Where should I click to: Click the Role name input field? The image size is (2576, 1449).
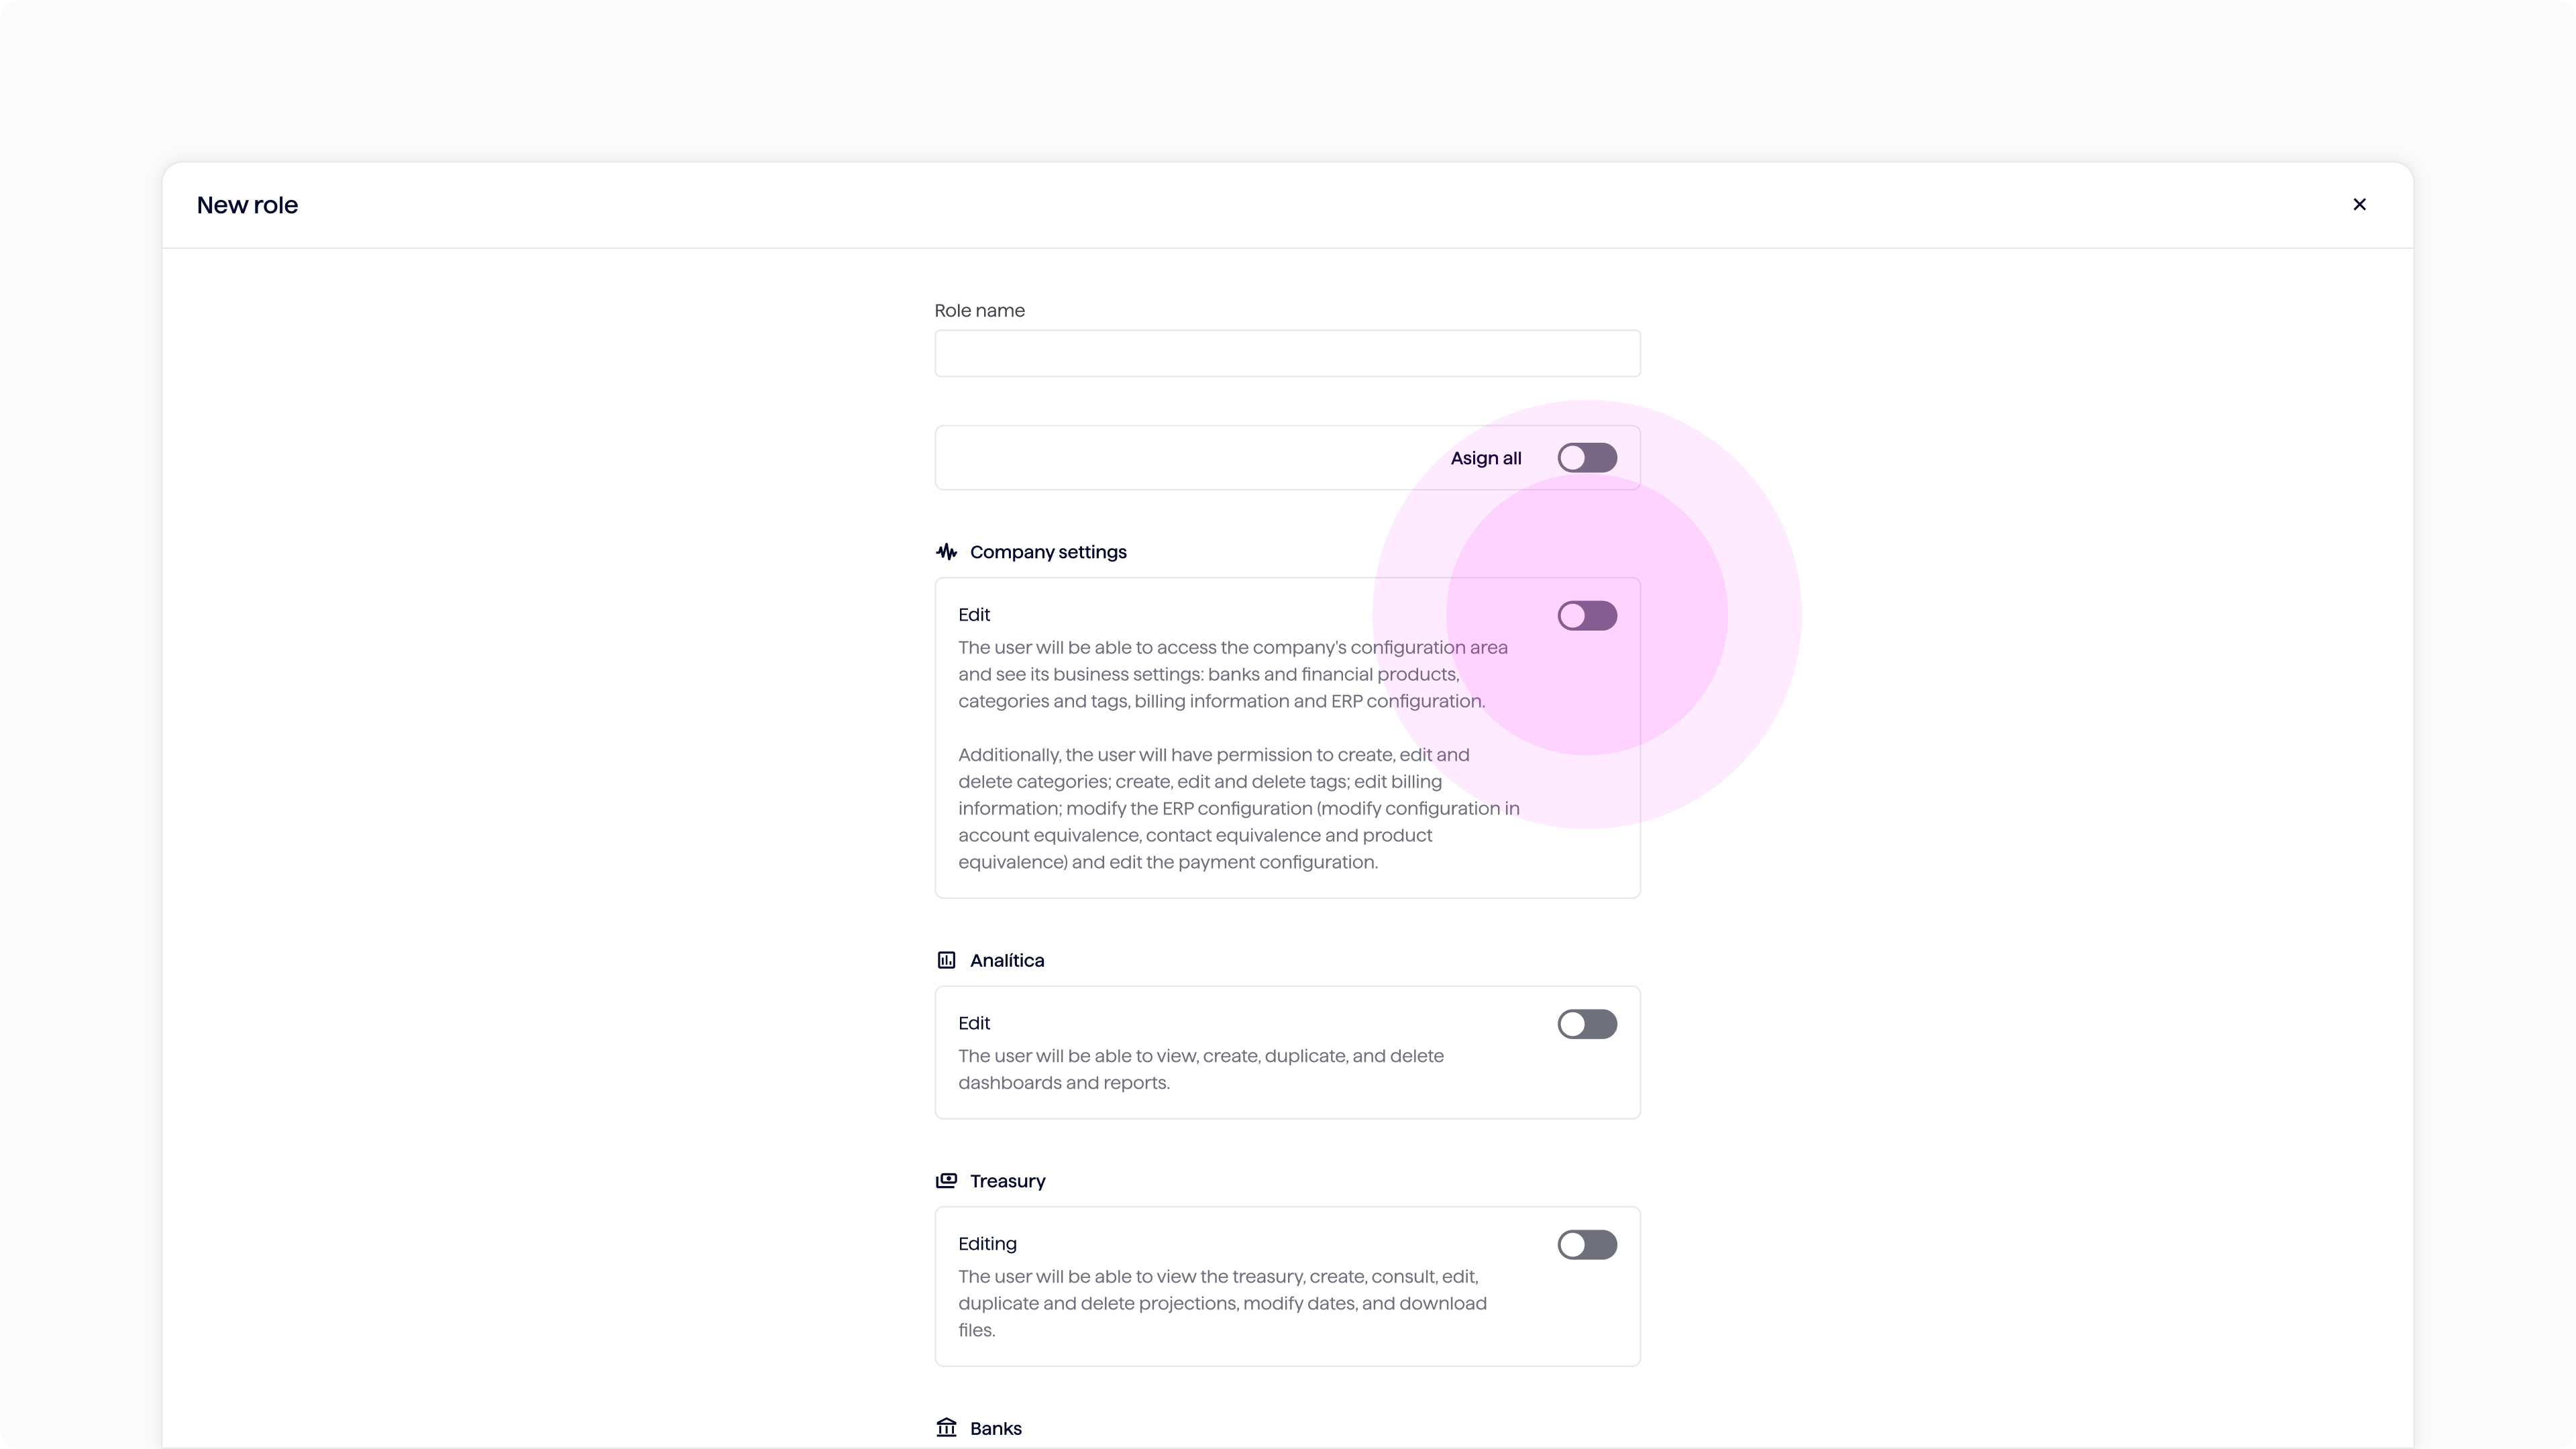point(1287,353)
